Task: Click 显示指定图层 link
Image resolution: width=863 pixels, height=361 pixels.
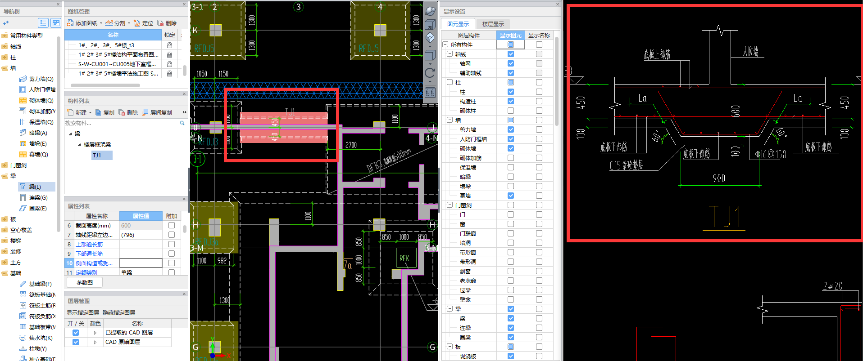Action: [83, 312]
